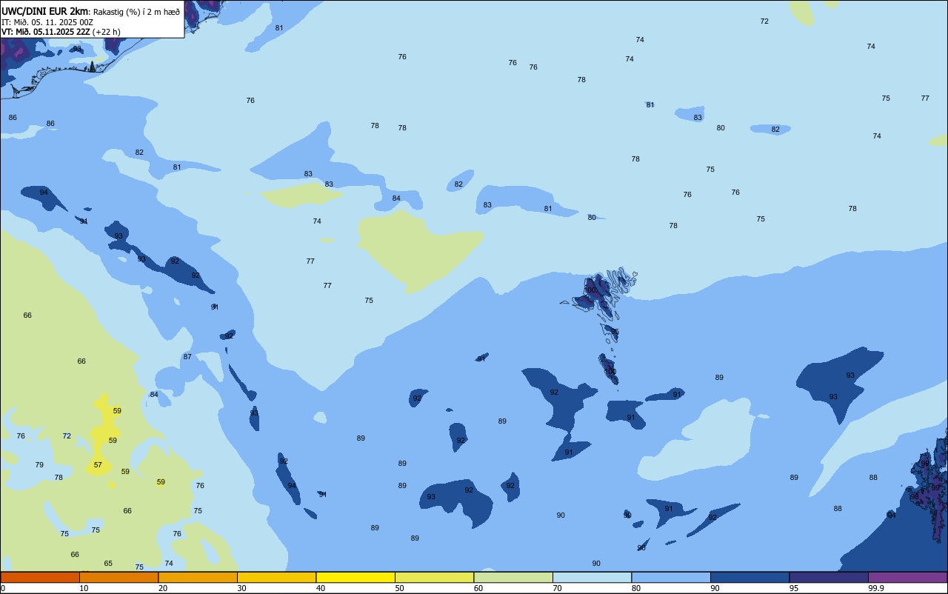Viewport: 948px width, 594px height.
Task: Select the pale blue 70–80 legend segment
Action: pos(592,577)
